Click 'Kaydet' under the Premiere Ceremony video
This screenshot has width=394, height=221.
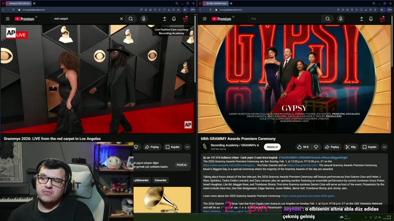click(x=369, y=147)
